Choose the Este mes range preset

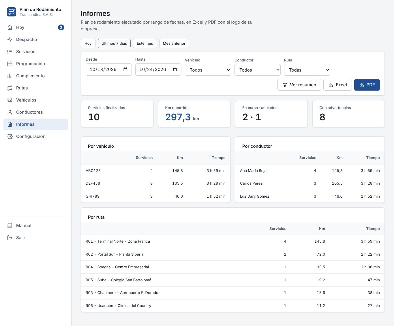145,44
